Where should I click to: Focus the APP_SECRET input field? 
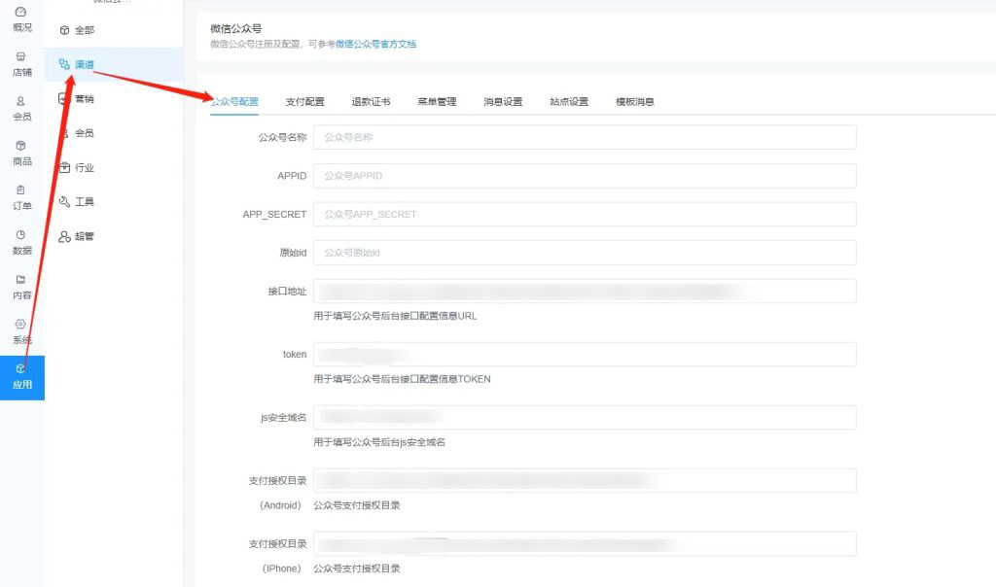coord(585,215)
